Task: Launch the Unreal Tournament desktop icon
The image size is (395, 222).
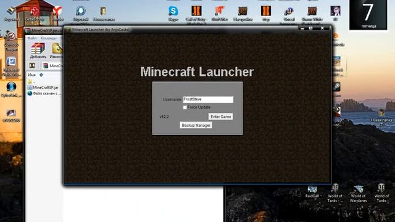Action: click(289, 14)
